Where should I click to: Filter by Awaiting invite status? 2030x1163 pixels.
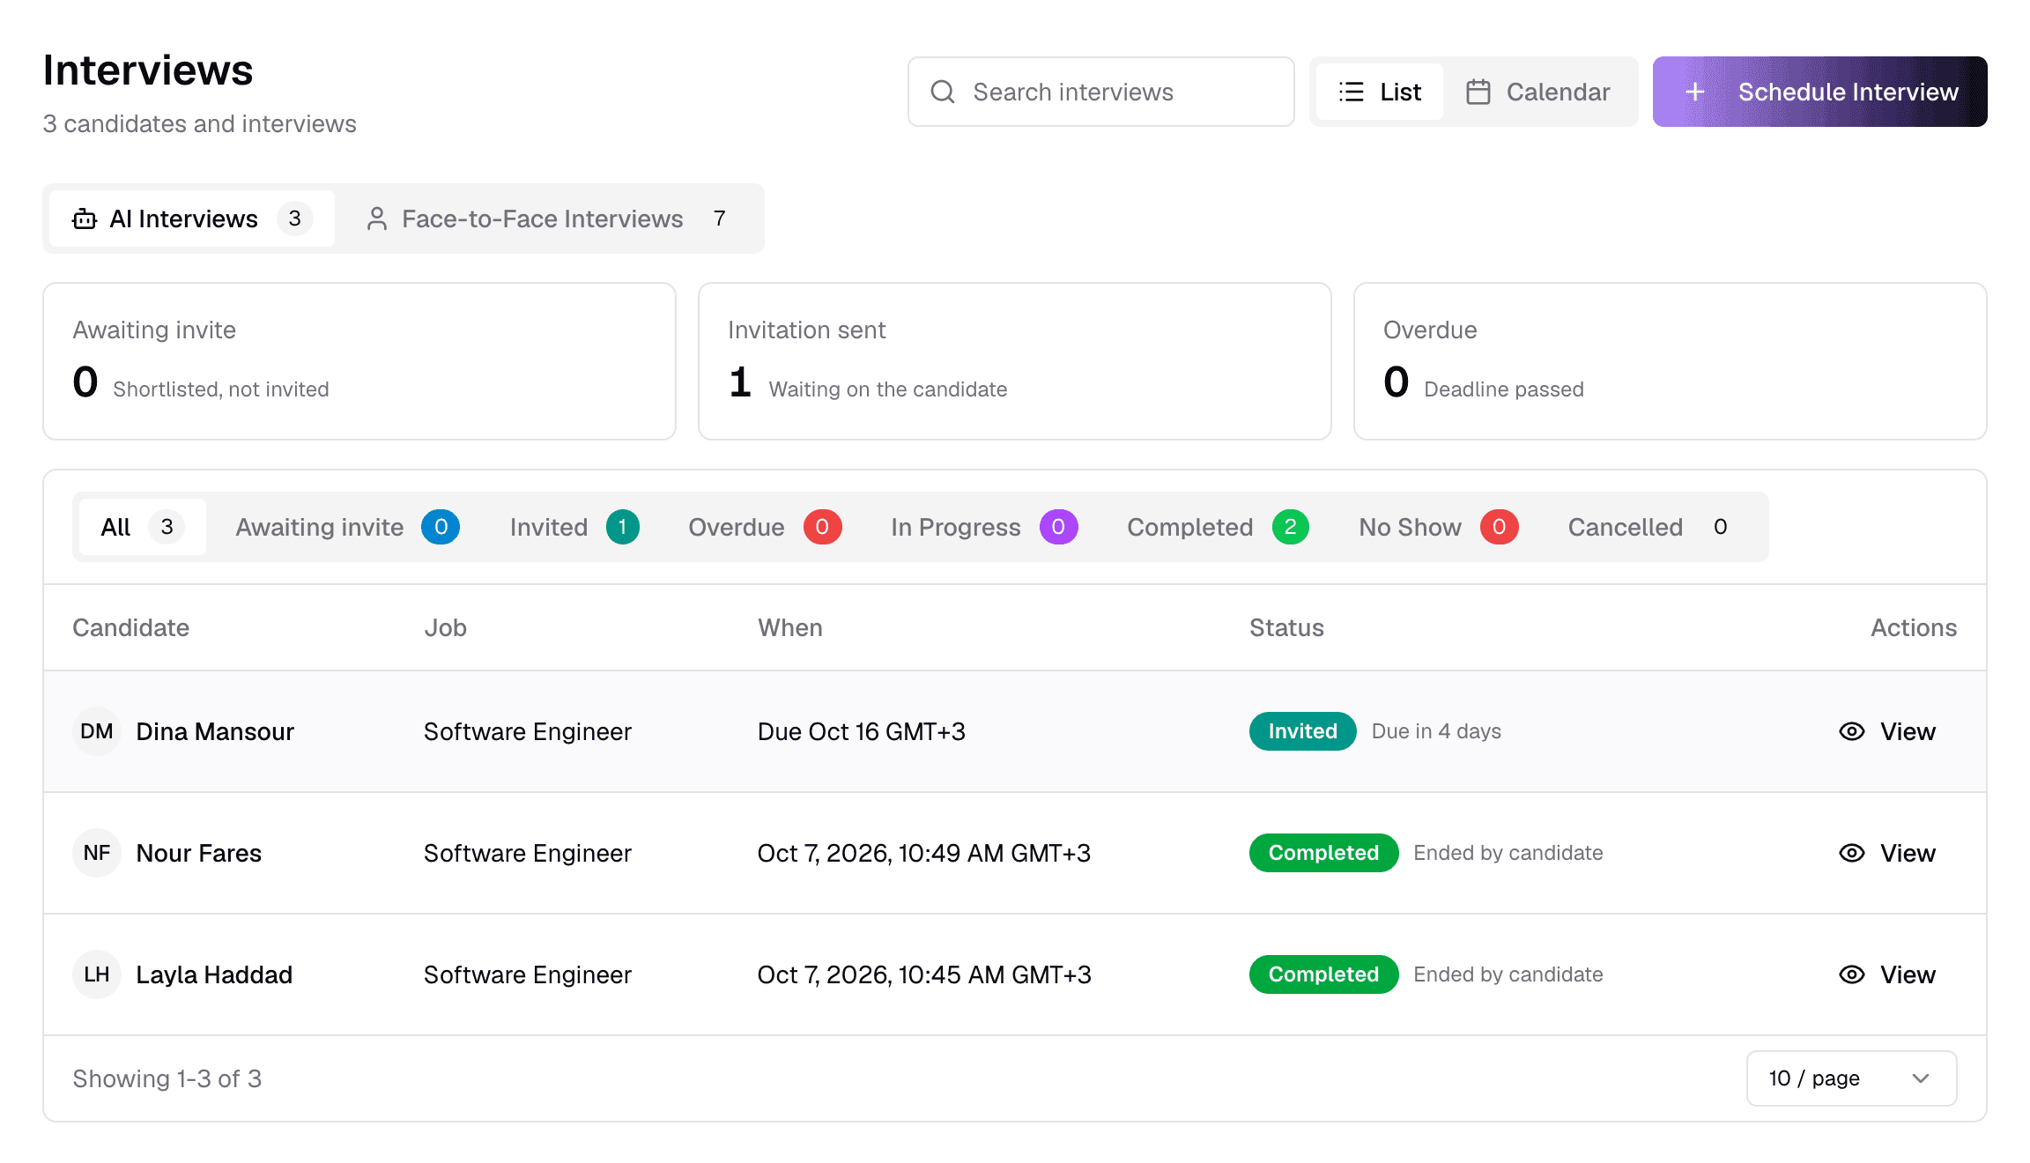coord(347,527)
